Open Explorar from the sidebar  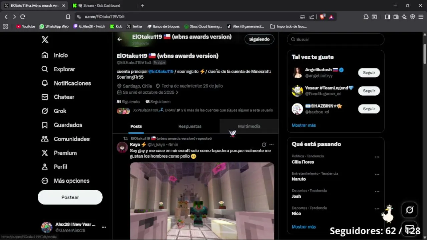pyautogui.click(x=58, y=69)
